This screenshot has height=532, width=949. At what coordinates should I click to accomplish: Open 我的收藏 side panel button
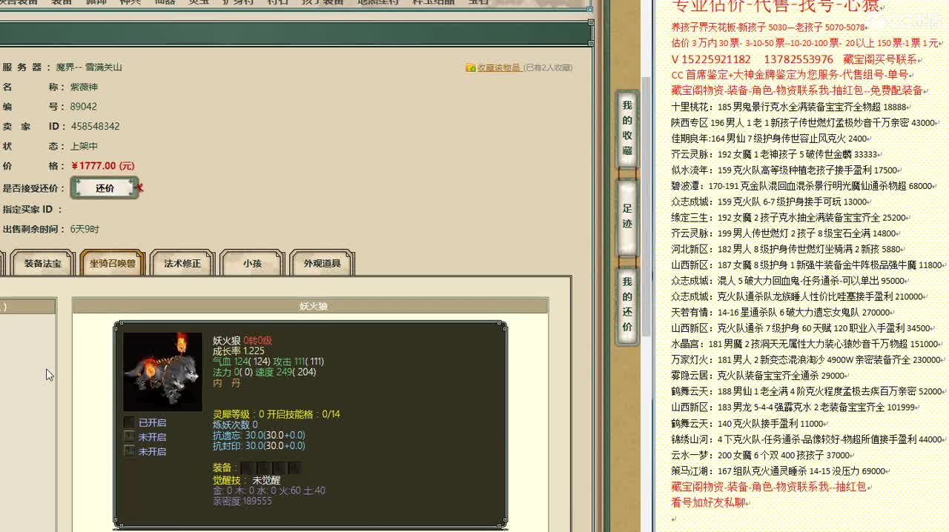coord(627,130)
